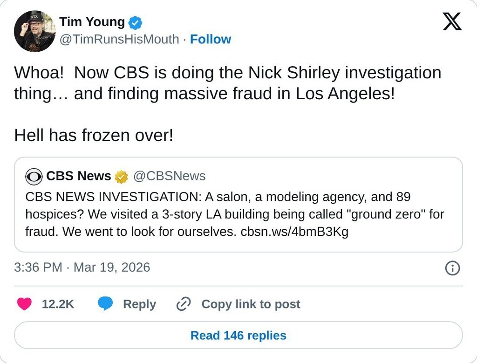Click the CBS News display name
477x363 pixels.
point(79,176)
